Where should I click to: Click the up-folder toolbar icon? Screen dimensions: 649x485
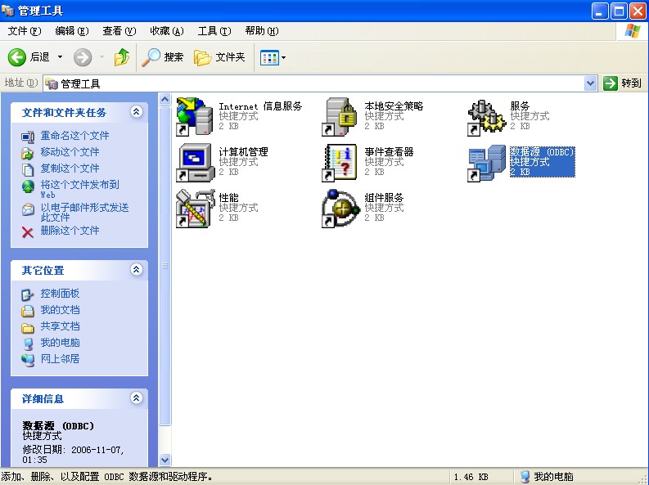pos(122,57)
